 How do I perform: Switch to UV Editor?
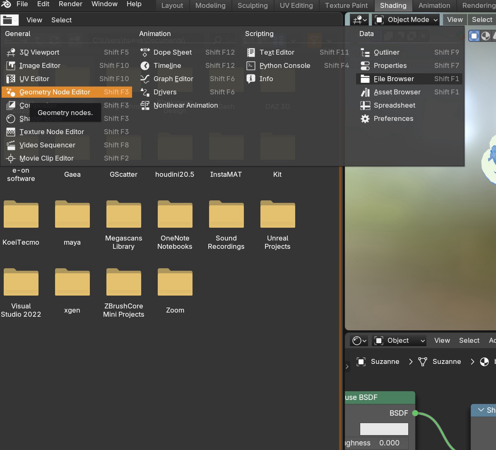(x=67, y=79)
